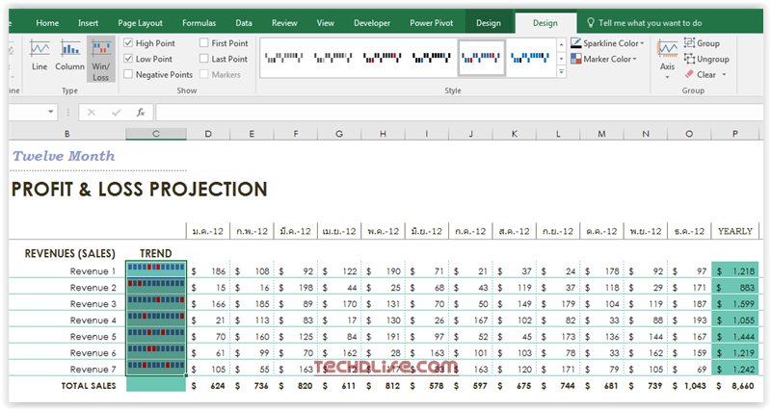Choose the second sparkline style thumbnail
Screen dimensions: 771x410
click(x=333, y=58)
